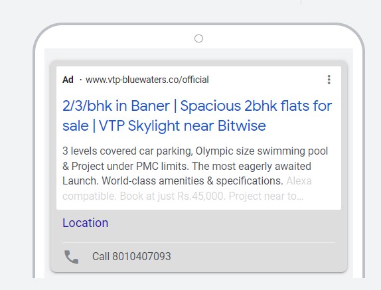Screen dimensions: 381x290
Task: Click faded text "Alexa" in description
Action: click(299, 181)
